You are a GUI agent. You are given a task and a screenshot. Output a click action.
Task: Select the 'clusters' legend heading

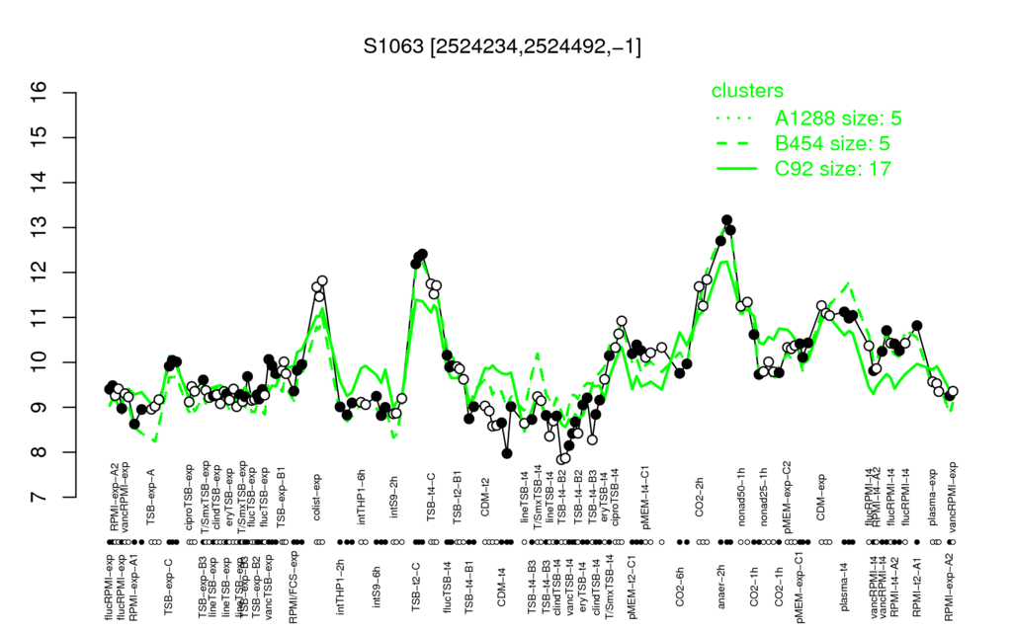(x=747, y=91)
